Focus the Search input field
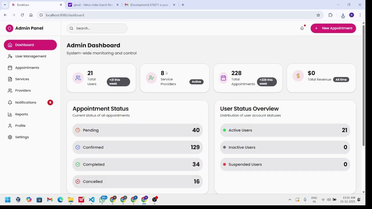372x209 pixels. tap(97, 28)
